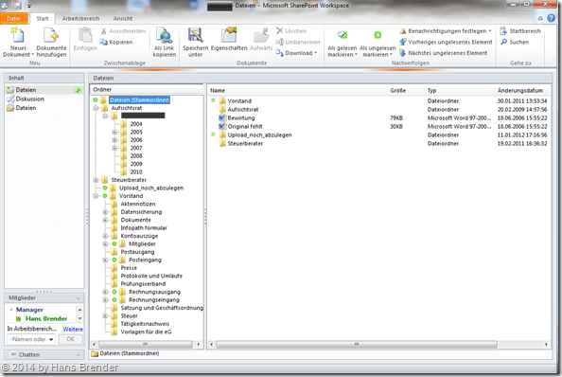Viewport: 562px width, 377px height.
Task: Switch to the Ansicht tab
Action: 123,18
